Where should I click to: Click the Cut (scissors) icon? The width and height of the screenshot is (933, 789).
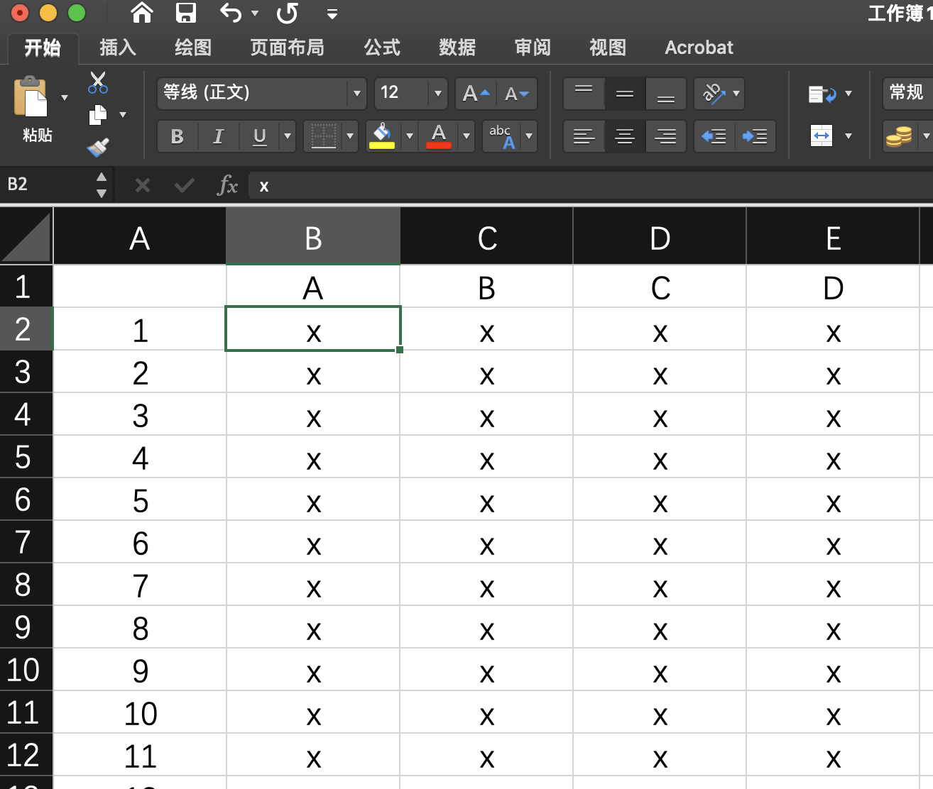coord(98,83)
